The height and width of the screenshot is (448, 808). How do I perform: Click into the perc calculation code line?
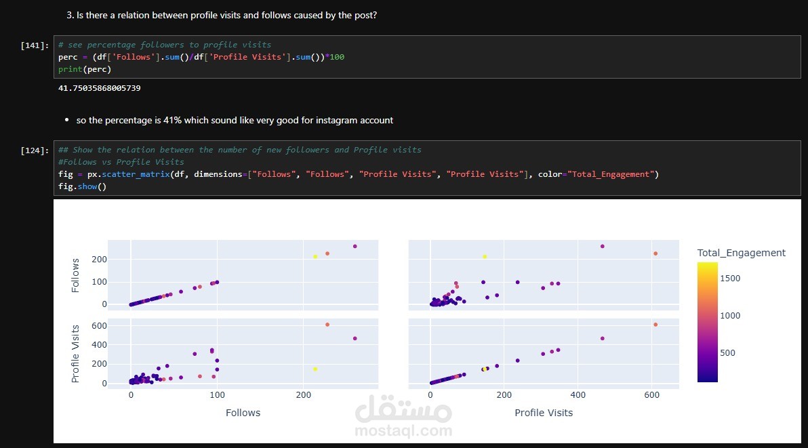[201, 57]
